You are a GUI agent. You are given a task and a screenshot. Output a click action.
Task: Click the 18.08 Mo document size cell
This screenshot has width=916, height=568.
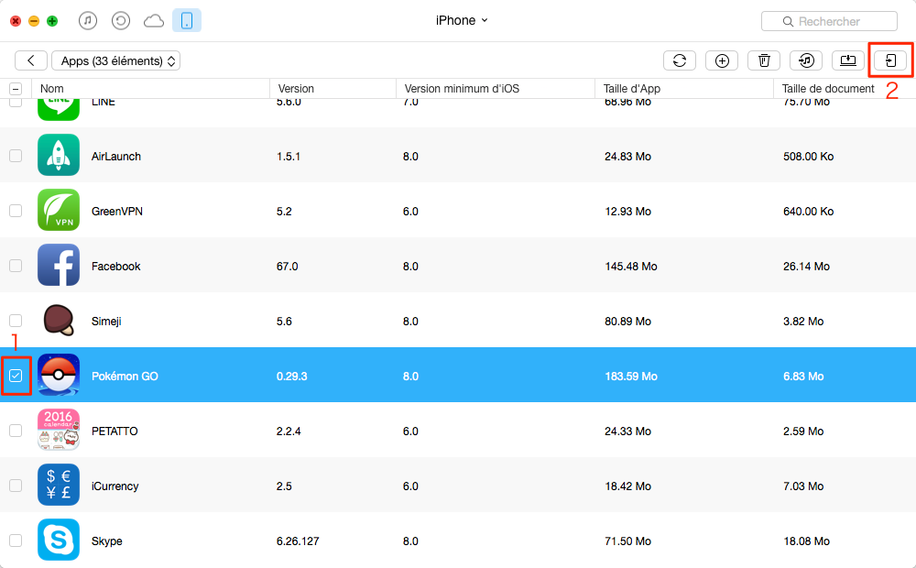point(806,541)
